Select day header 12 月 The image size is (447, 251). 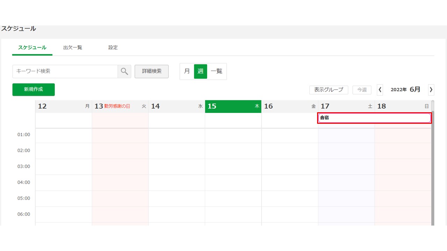[64, 106]
